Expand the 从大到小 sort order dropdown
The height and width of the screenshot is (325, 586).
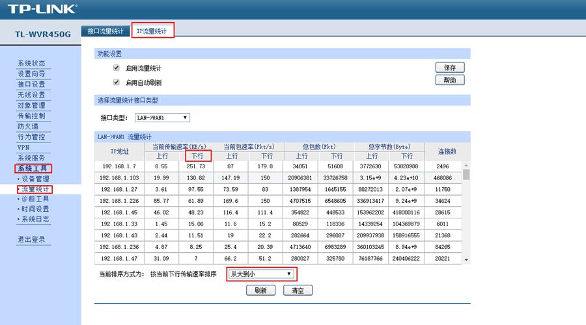tap(261, 274)
